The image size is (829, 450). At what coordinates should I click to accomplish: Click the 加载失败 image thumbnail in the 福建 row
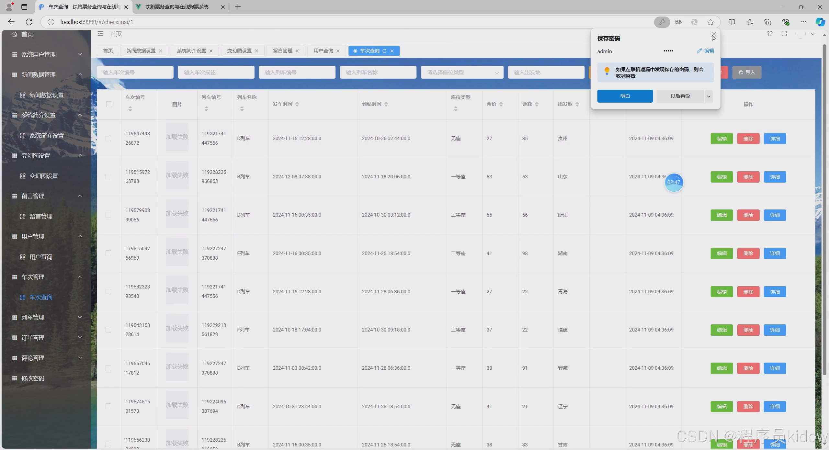177,329
